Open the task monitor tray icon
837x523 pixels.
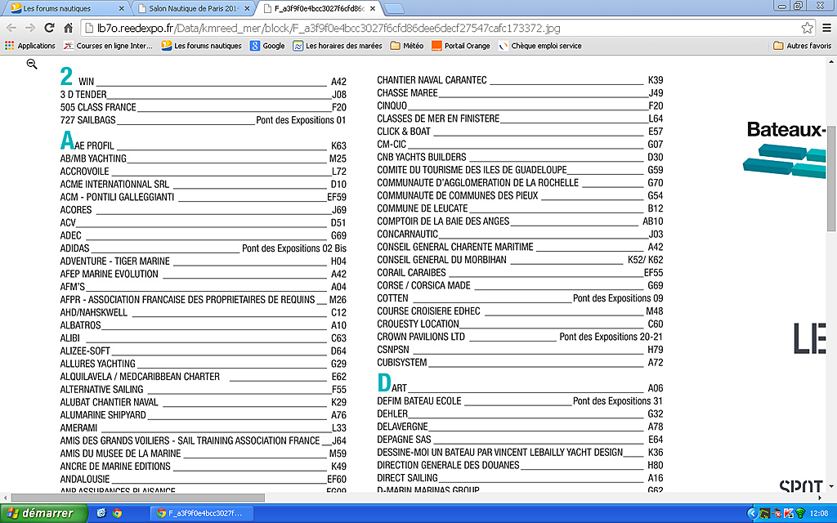pyautogui.click(x=764, y=513)
